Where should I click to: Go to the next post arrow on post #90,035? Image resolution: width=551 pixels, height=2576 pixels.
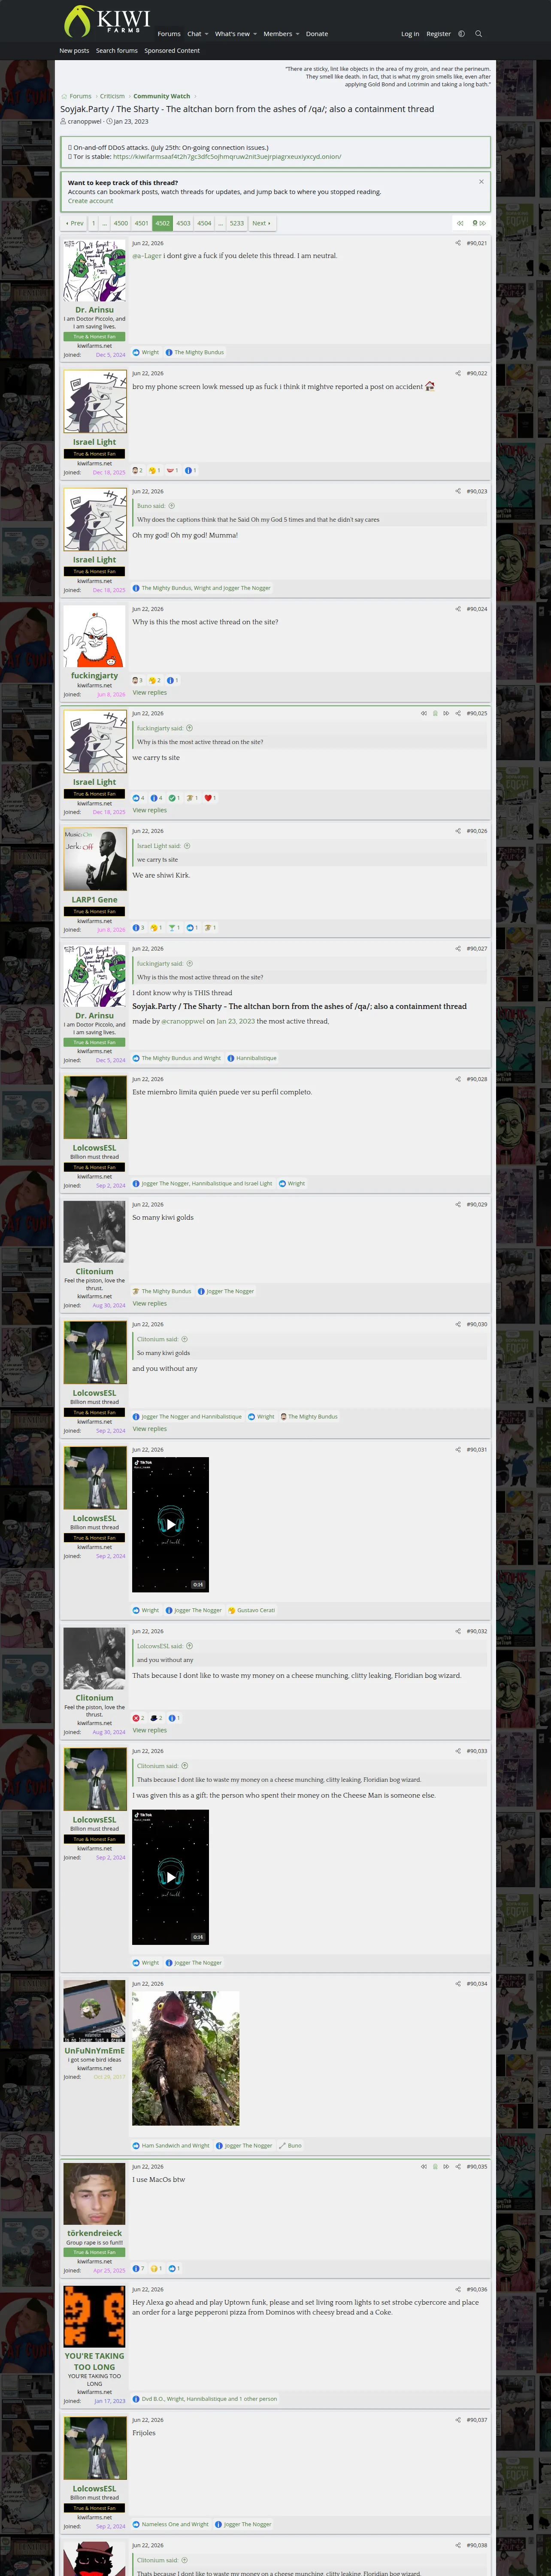coord(445,2166)
